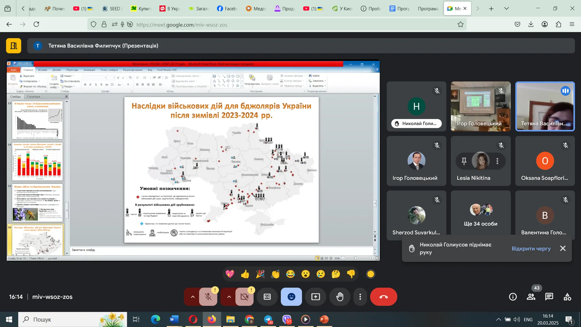
Task: Expand video settings arrow beside camera
Action: click(x=229, y=297)
